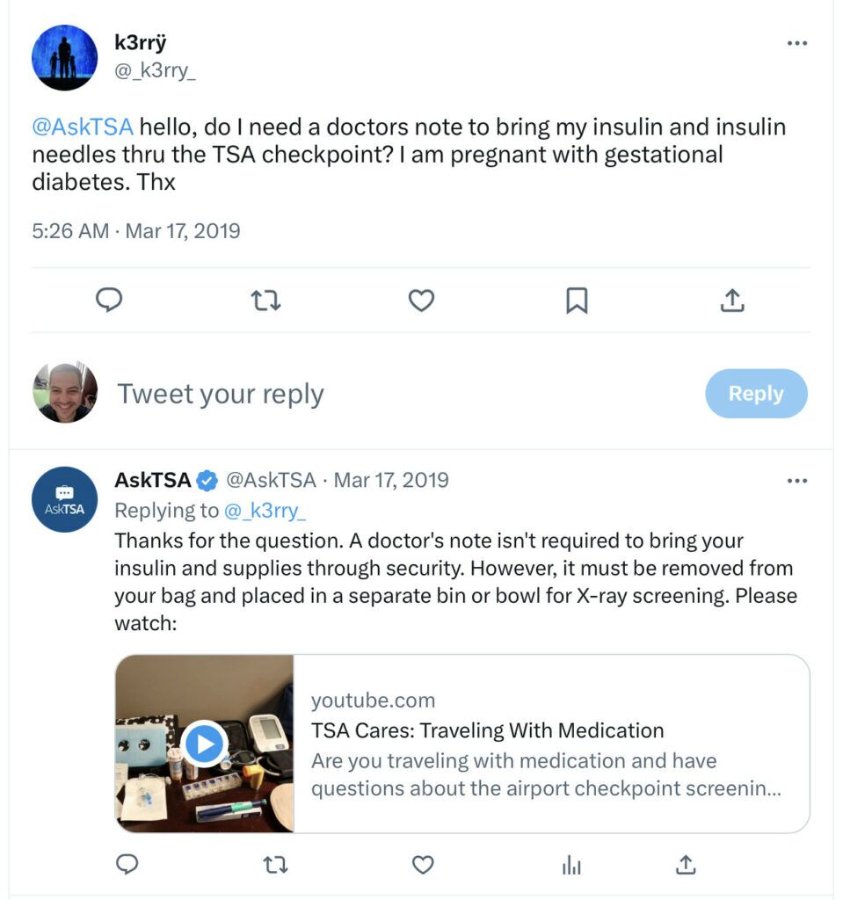
Task: Open the more options menu on k3rry's tweet
Action: pos(798,41)
